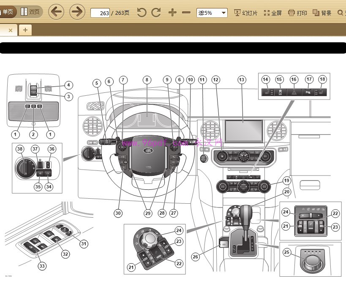
Task: Click the page number input field
Action: click(100, 13)
